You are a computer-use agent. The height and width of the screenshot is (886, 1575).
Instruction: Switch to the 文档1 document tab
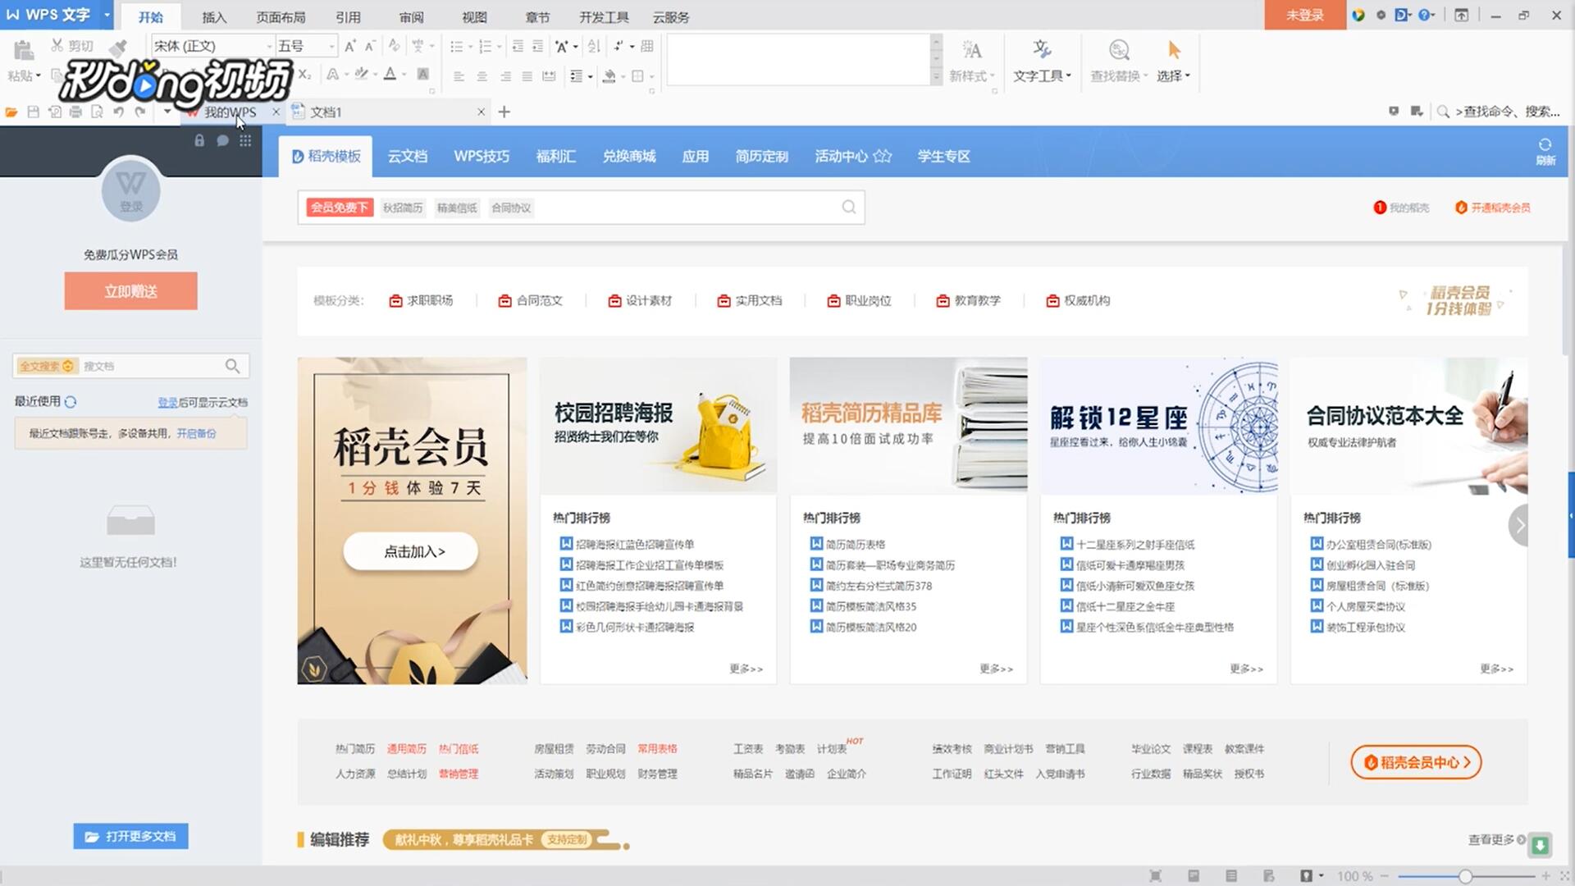pos(390,112)
